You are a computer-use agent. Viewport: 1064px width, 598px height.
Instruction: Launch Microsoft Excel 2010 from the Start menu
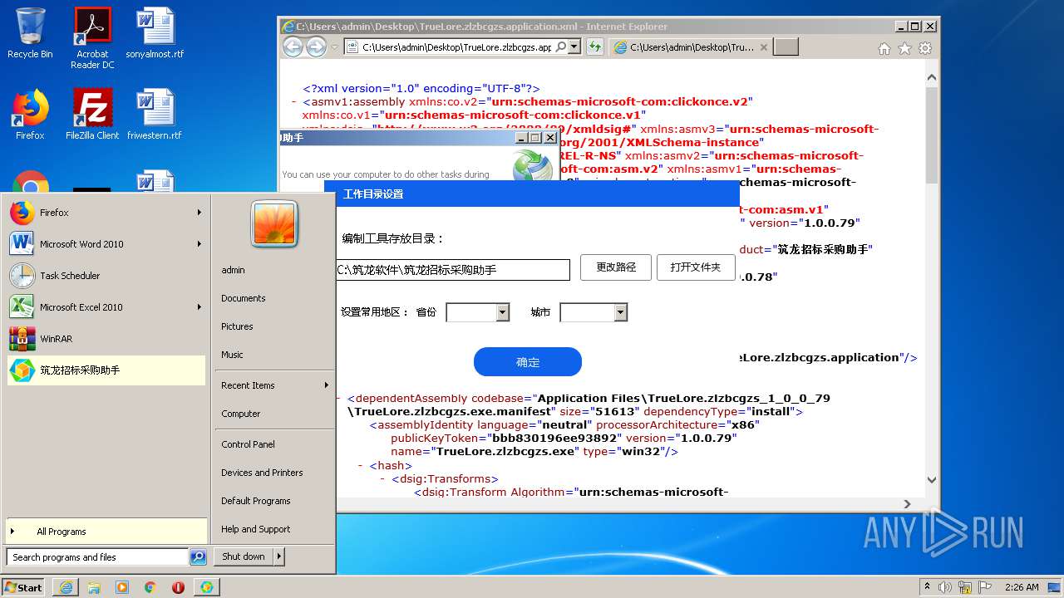[106, 307]
